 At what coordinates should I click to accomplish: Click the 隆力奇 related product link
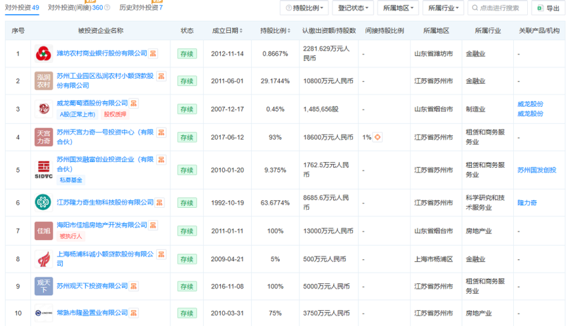527,203
